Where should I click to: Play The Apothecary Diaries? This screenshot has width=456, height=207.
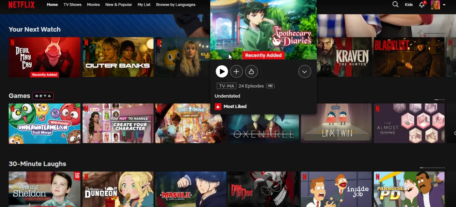222,71
